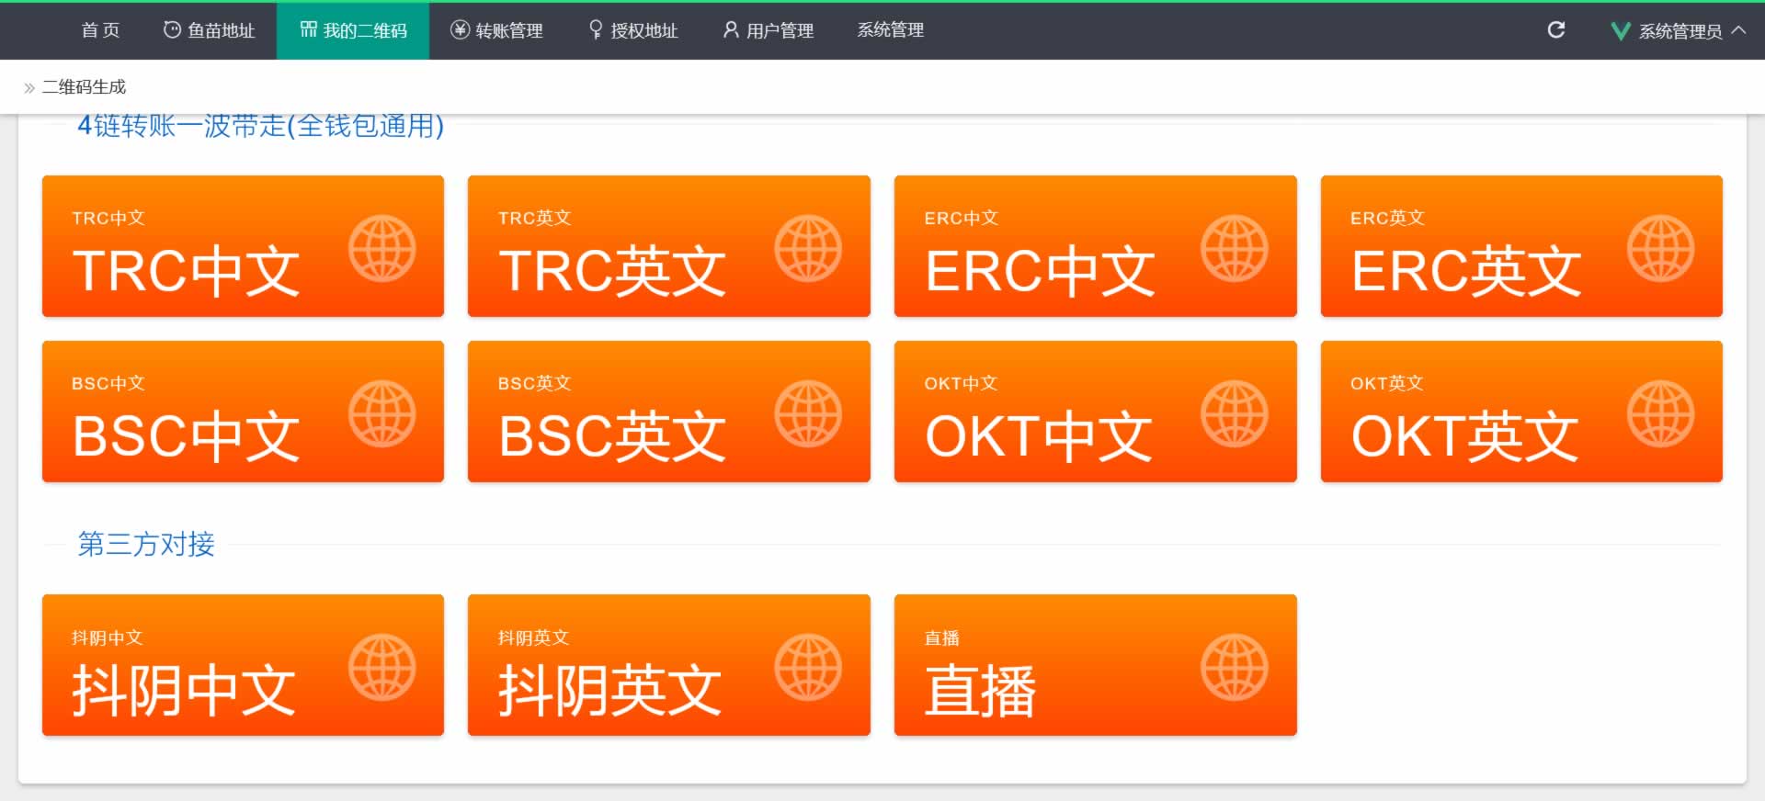This screenshot has width=1765, height=801.
Task: Open the 转账管理 menu
Action: [496, 30]
